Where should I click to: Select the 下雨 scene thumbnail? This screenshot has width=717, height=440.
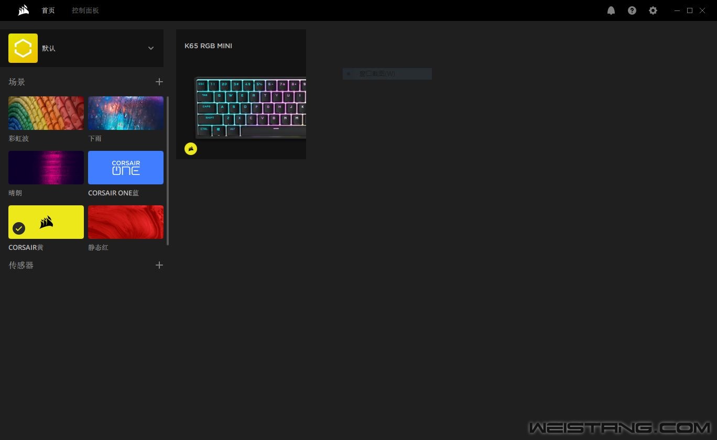coord(126,113)
